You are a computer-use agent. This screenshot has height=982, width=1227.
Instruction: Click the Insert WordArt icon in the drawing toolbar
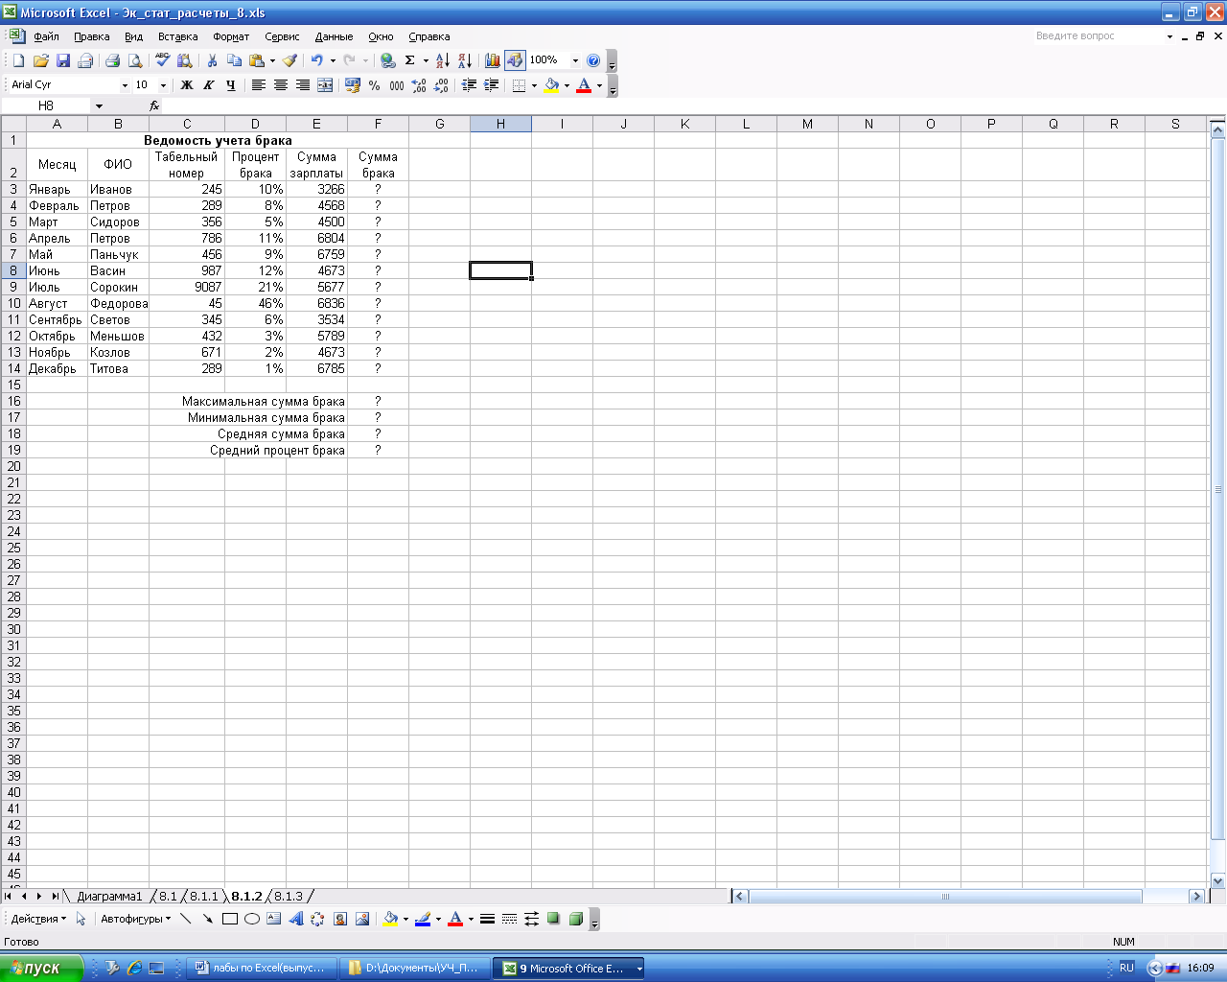click(295, 919)
